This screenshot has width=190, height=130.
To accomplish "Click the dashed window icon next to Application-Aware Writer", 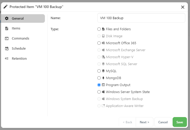I will (103, 106).
